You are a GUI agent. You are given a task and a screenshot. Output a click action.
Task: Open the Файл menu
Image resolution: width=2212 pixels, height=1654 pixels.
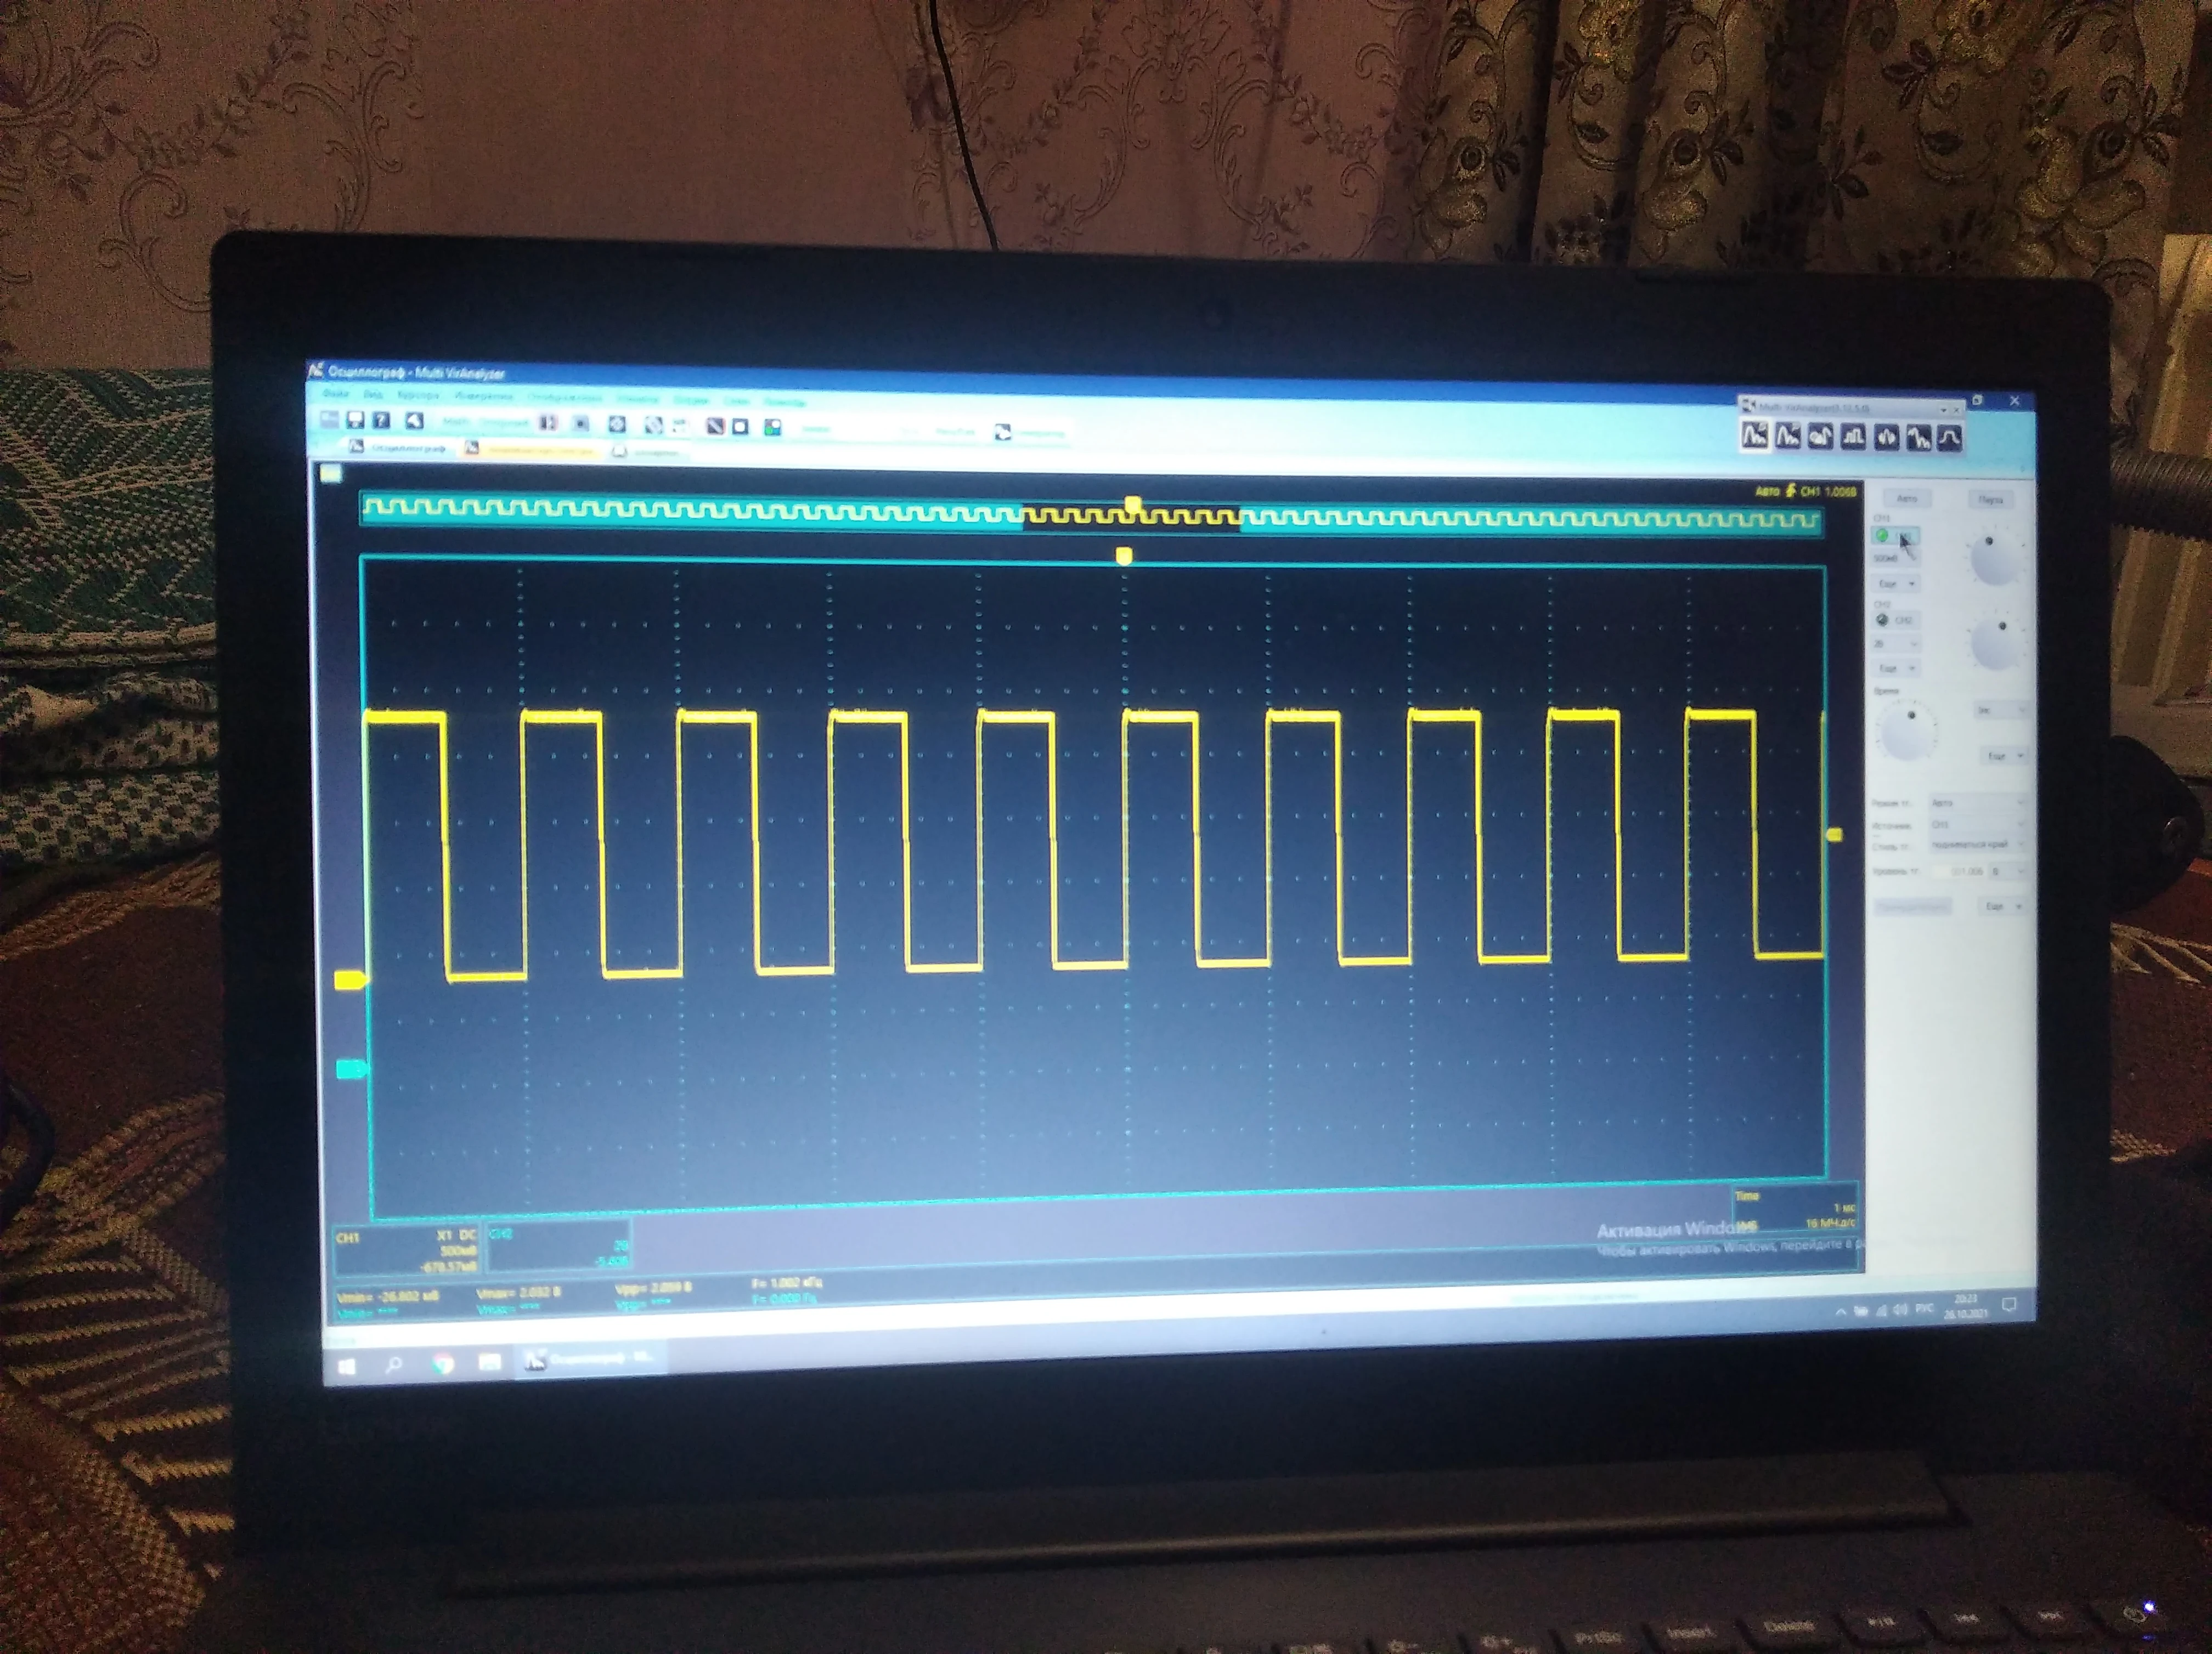point(336,395)
